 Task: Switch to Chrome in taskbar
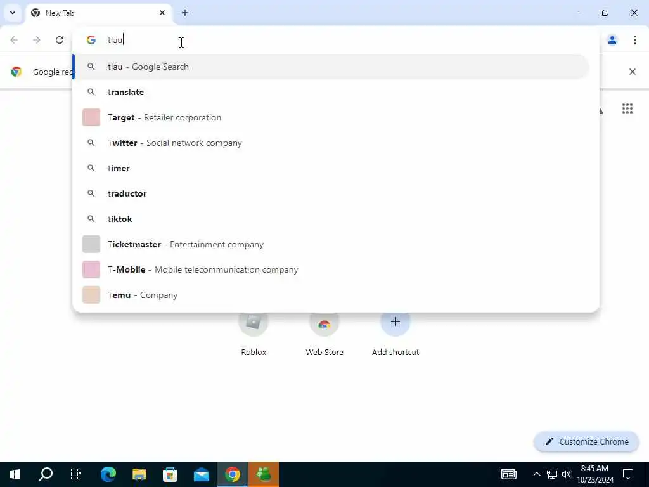[x=233, y=474]
